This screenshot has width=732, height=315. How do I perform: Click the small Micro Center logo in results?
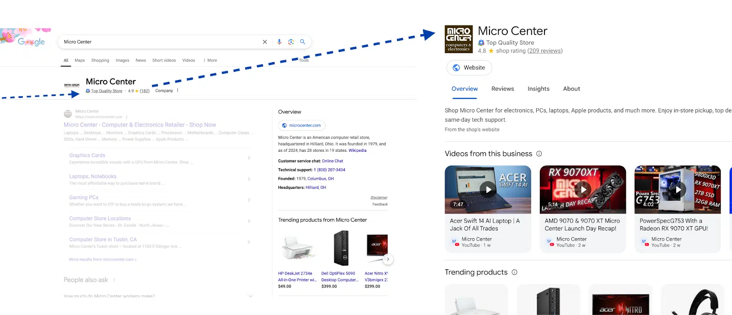[72, 85]
